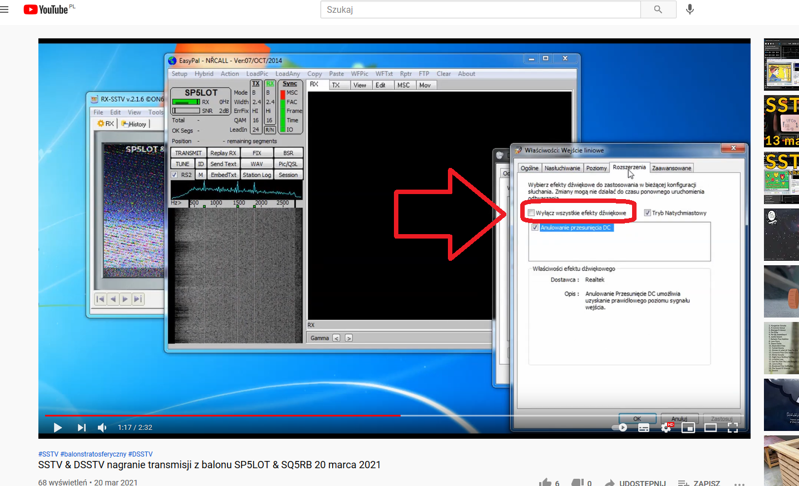
Task: Open the #DSSTV hashtag link
Action: (x=140, y=454)
